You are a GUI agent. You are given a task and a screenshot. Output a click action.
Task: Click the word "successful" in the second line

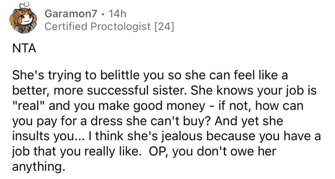click(118, 91)
